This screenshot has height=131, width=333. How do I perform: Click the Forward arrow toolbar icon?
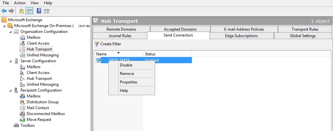pos(11,11)
